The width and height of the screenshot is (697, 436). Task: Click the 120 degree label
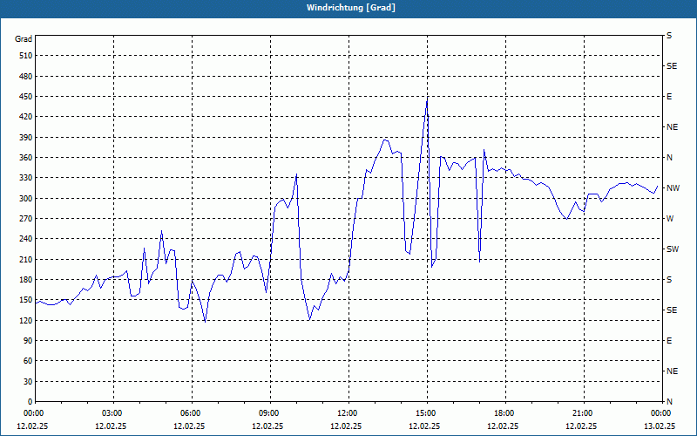click(x=25, y=320)
